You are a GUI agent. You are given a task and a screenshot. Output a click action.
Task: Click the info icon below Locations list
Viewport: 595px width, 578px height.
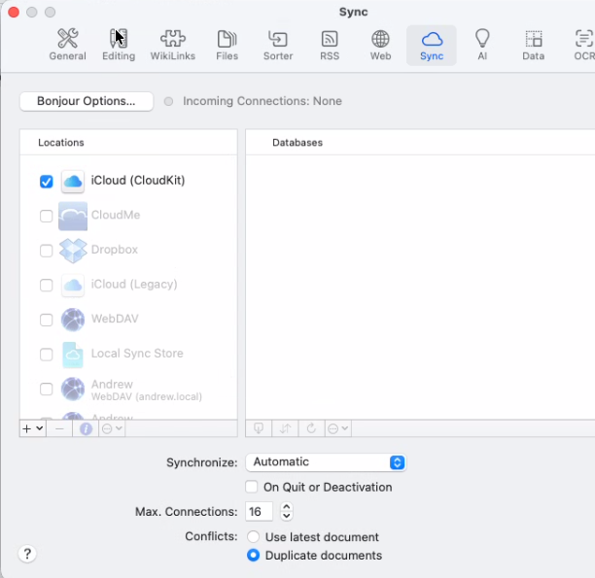click(x=86, y=428)
